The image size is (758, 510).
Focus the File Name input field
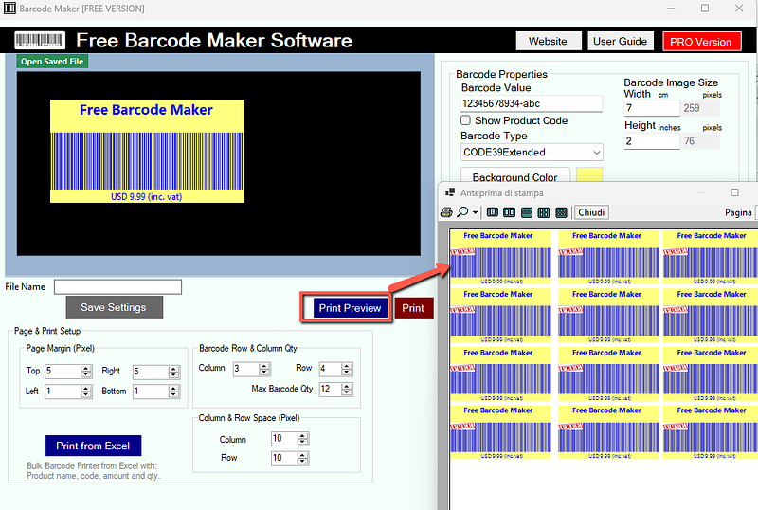(x=117, y=287)
